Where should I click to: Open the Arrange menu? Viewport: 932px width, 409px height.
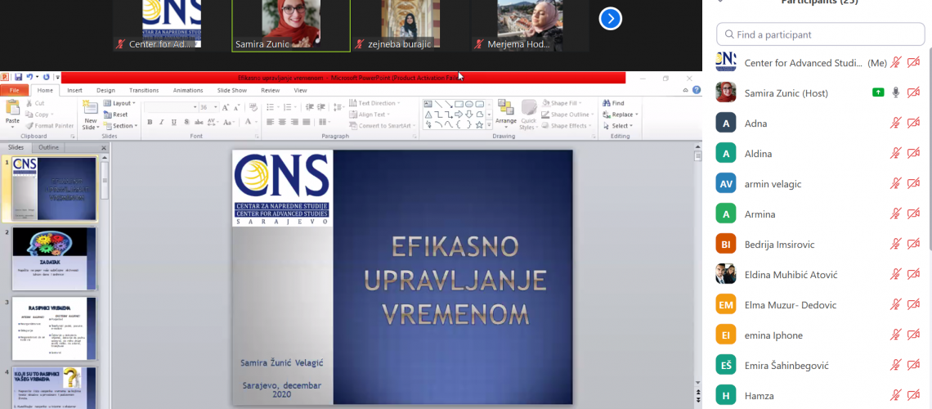[506, 114]
